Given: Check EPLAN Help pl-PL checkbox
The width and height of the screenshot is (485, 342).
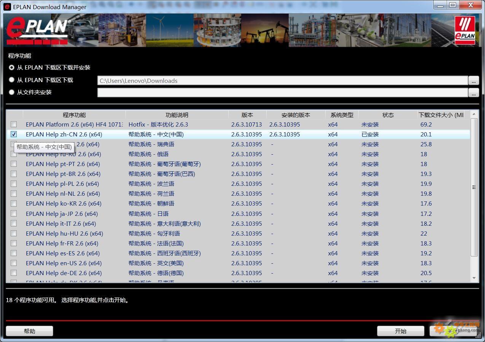Looking at the screenshot, I should (14, 184).
